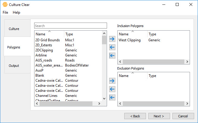Open the File menu

tap(5, 12)
